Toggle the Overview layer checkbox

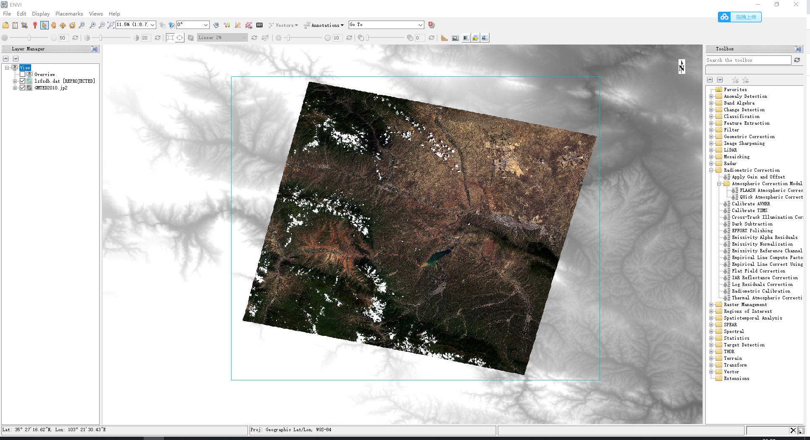(x=23, y=74)
